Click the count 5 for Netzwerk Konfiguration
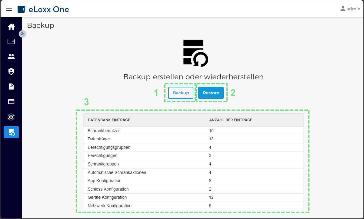 (x=210, y=206)
